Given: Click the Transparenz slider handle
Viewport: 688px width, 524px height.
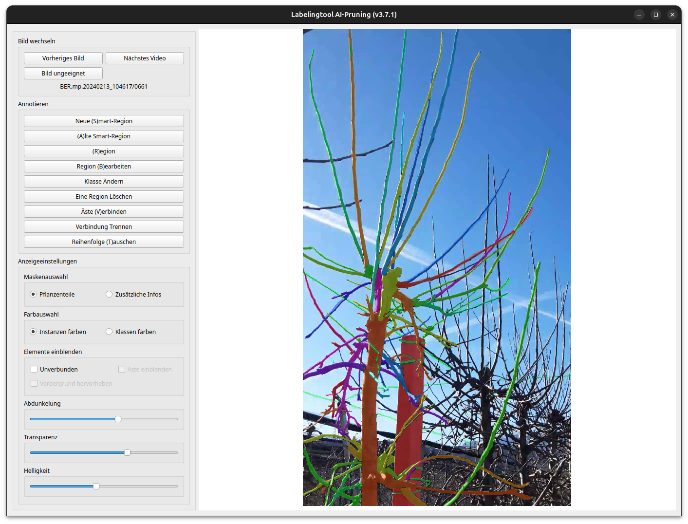Looking at the screenshot, I should click(127, 453).
